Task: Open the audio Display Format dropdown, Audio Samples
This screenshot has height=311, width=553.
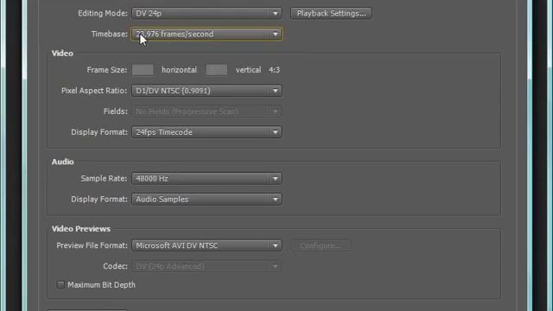Action: 207,200
